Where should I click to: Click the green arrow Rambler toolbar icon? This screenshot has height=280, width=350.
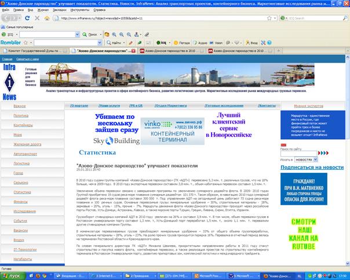[140, 42]
